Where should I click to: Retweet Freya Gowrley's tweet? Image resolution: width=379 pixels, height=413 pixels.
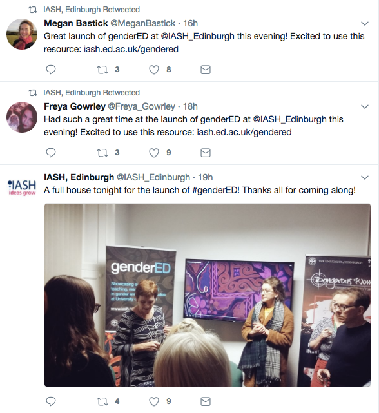[102, 153]
